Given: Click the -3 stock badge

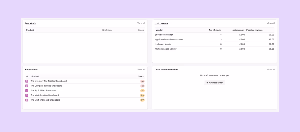Looking at the screenshot, I should 142,86.
